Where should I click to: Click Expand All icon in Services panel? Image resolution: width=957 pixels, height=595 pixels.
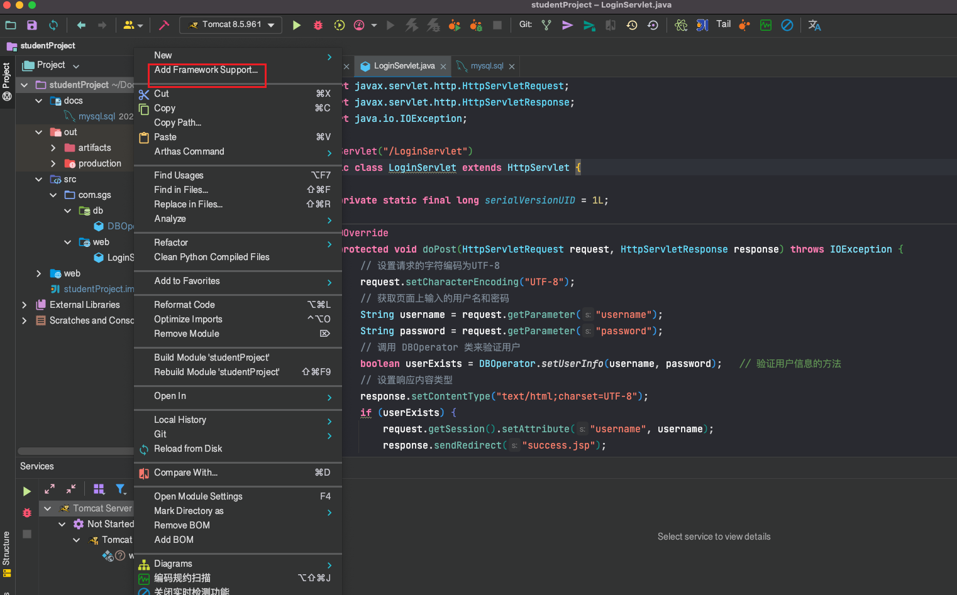tap(50, 489)
